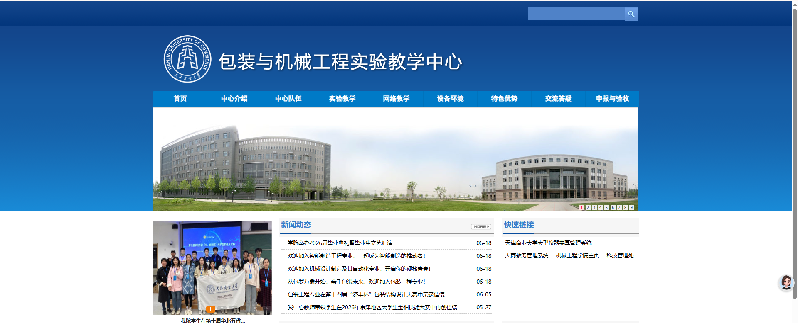The image size is (798, 323).
Task: Click the magnifier search button
Action: point(631,14)
